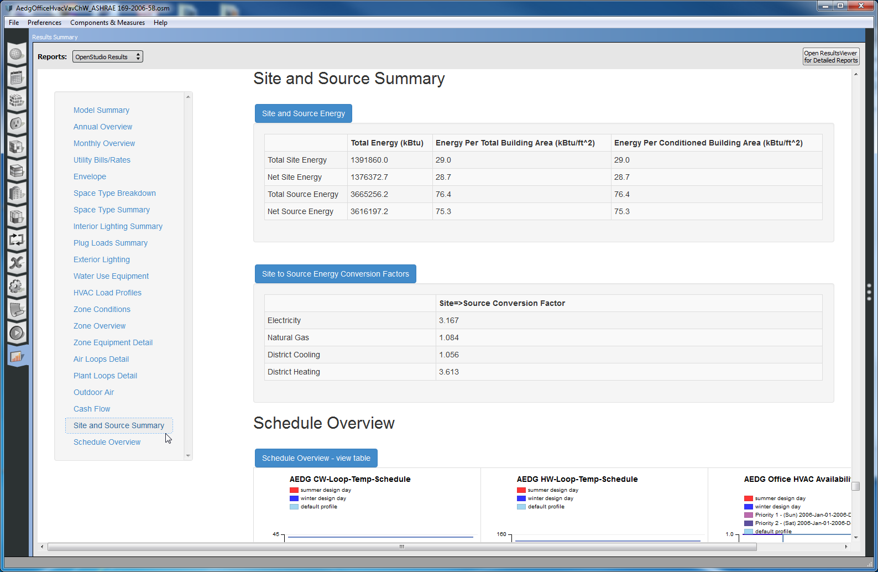View Zone Overview section
Viewport: 878px width, 572px height.
[100, 326]
